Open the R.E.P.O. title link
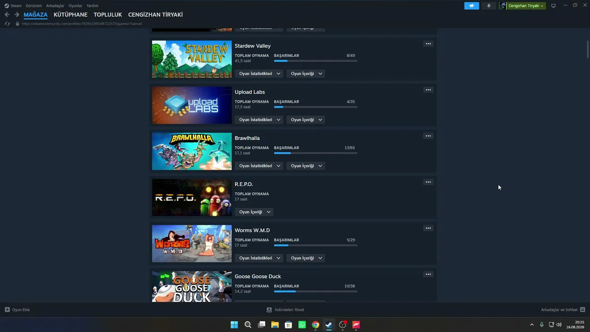The image size is (590, 332). click(244, 184)
